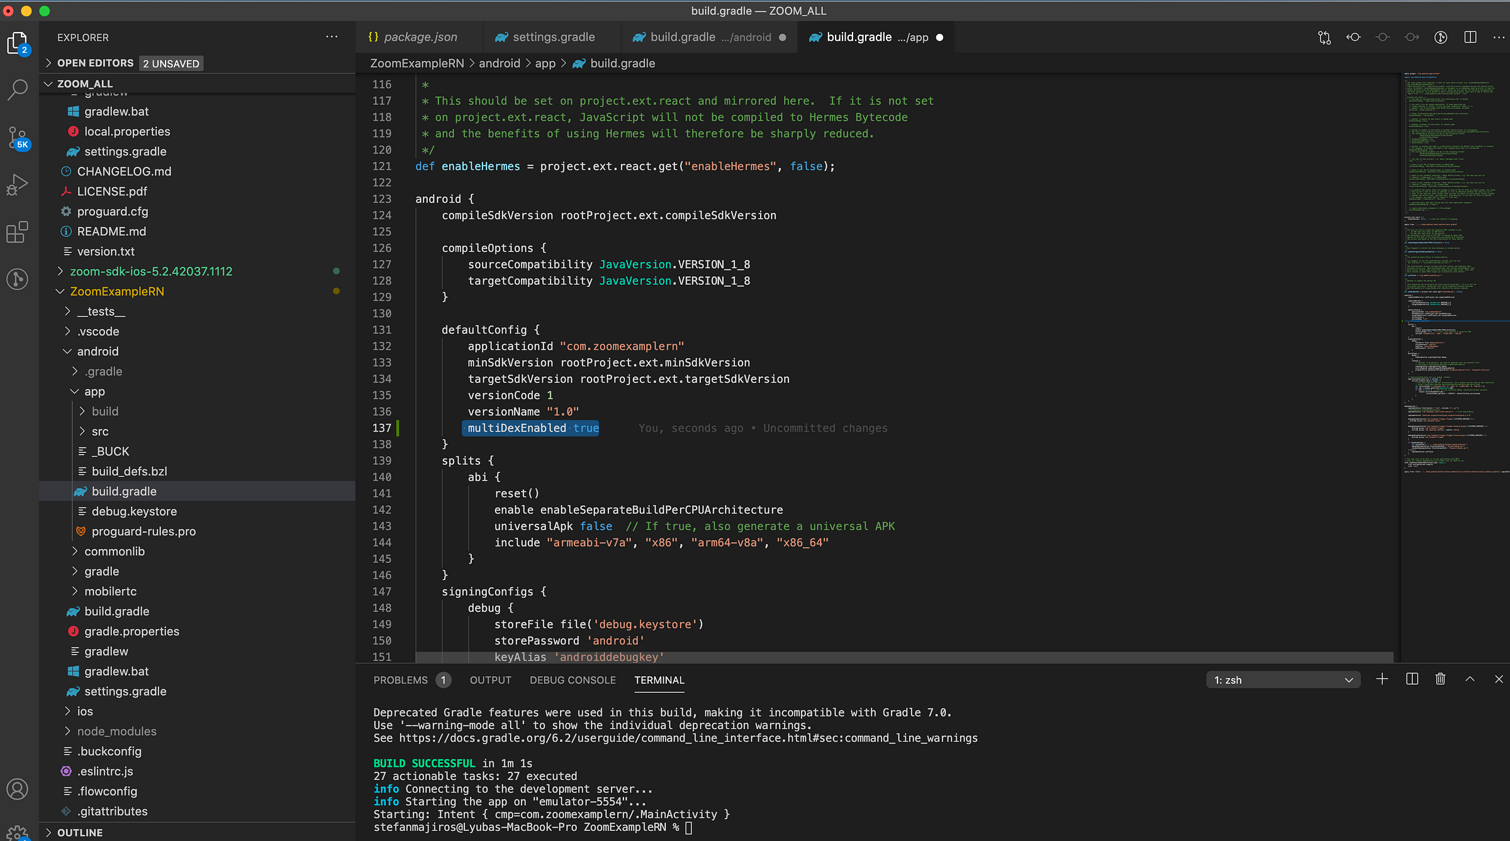Viewport: 1510px width, 841px height.
Task: Maximize panel size with chevron-up icon
Action: pyautogui.click(x=1470, y=679)
